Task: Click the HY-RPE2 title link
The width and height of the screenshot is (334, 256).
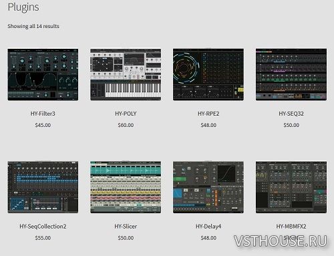Action: 208,114
